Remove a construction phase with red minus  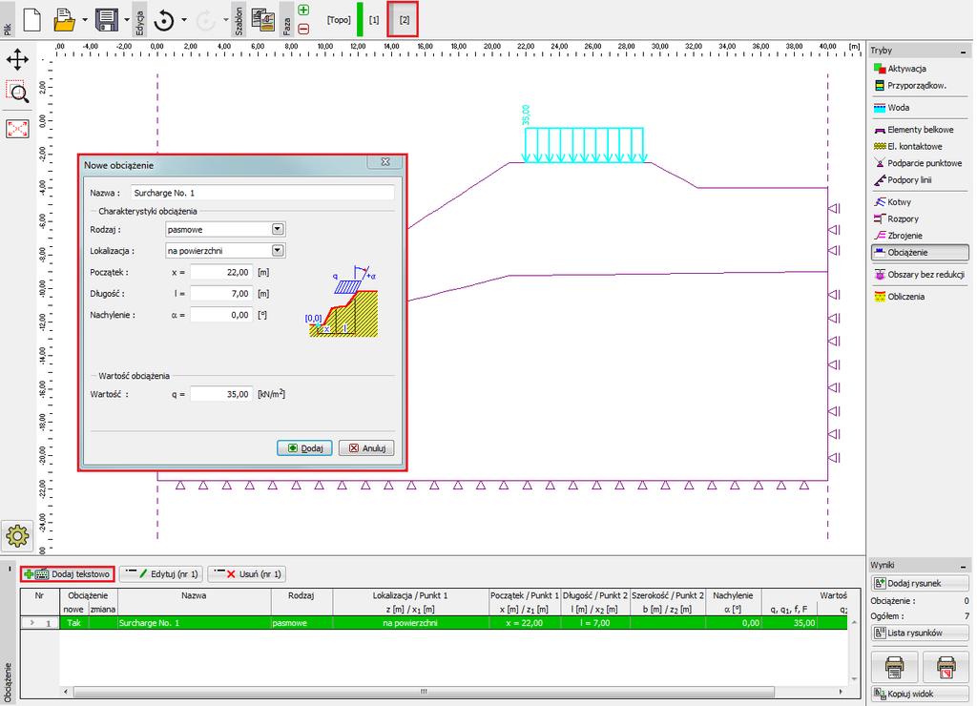[303, 29]
